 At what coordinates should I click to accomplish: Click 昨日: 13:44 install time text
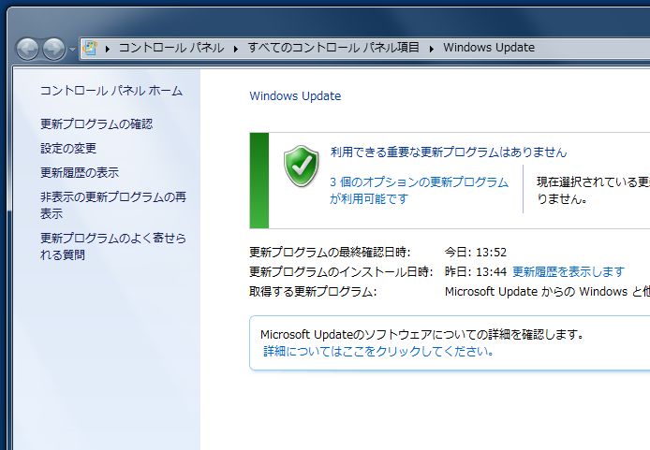[x=476, y=271]
